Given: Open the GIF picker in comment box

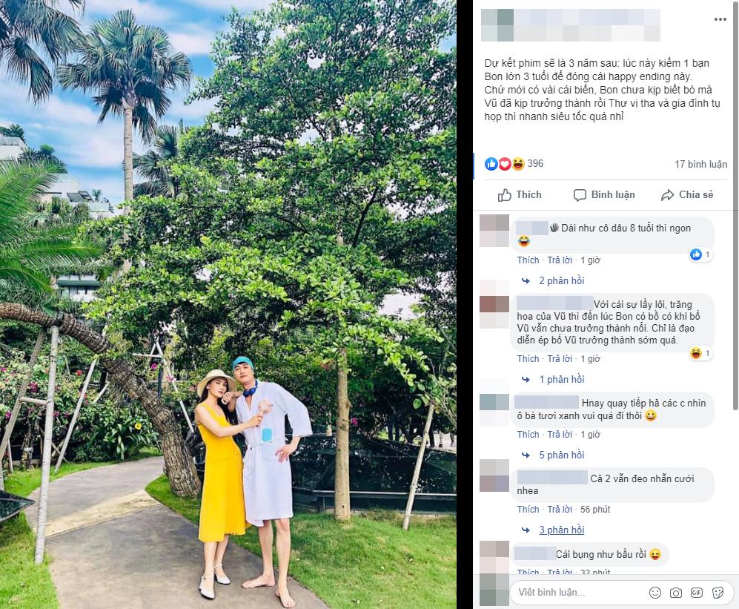Looking at the screenshot, I should point(697,593).
